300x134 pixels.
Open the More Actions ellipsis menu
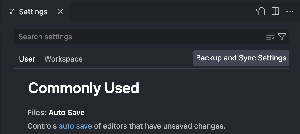point(290,11)
